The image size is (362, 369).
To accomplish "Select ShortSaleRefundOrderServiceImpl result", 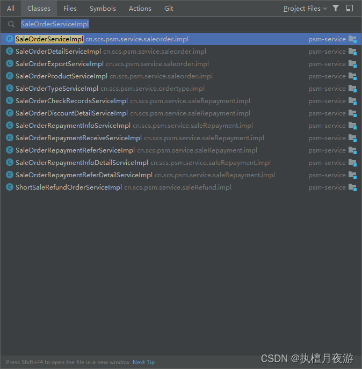I will [x=181, y=187].
